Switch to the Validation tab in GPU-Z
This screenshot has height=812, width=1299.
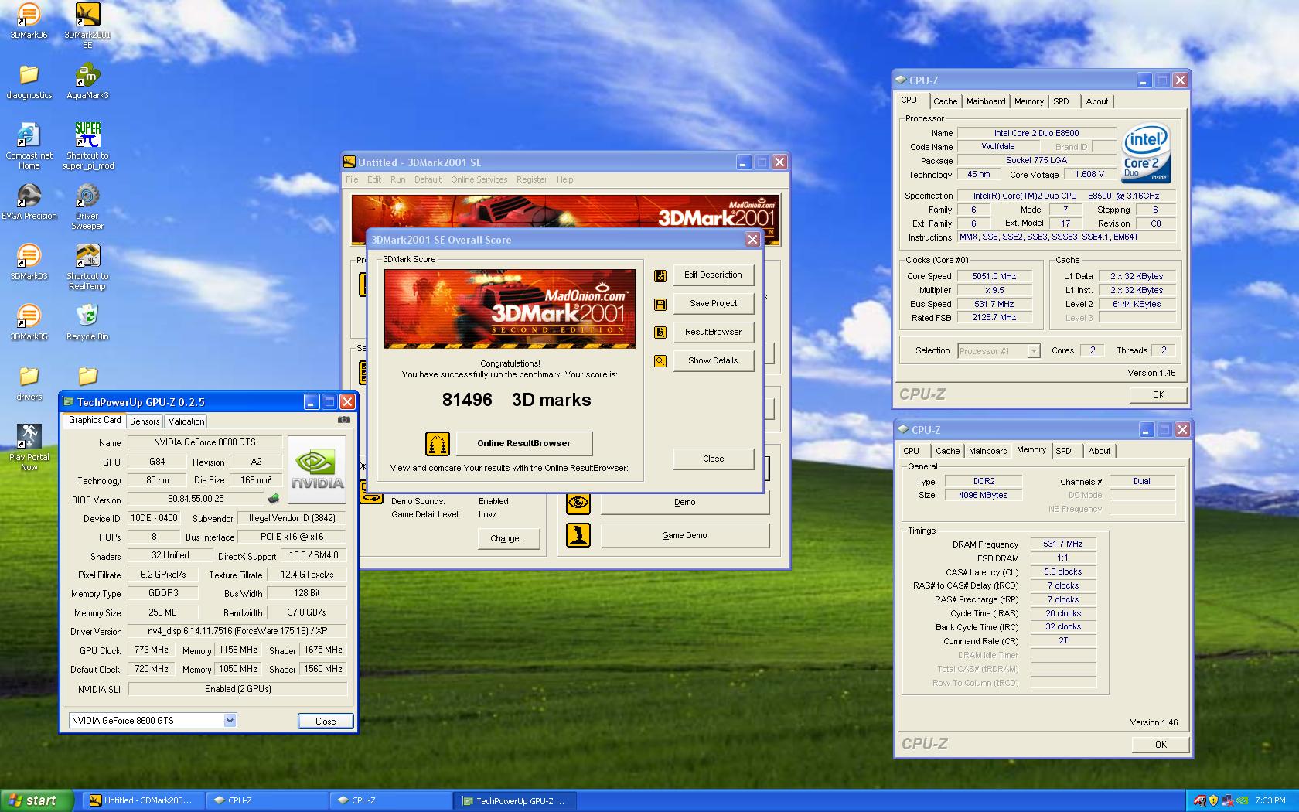coord(186,421)
